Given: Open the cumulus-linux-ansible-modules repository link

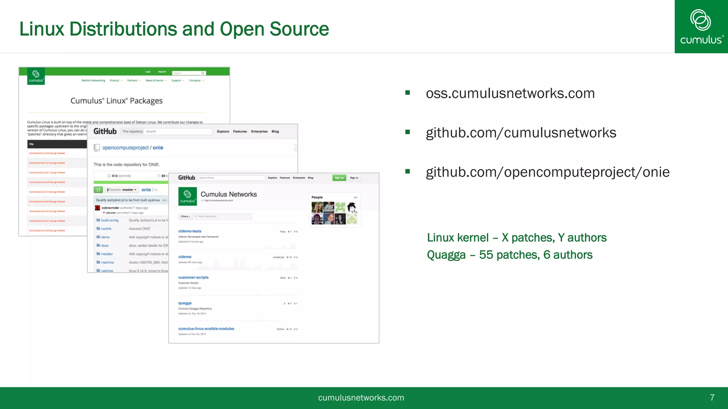Looking at the screenshot, I should (x=206, y=329).
